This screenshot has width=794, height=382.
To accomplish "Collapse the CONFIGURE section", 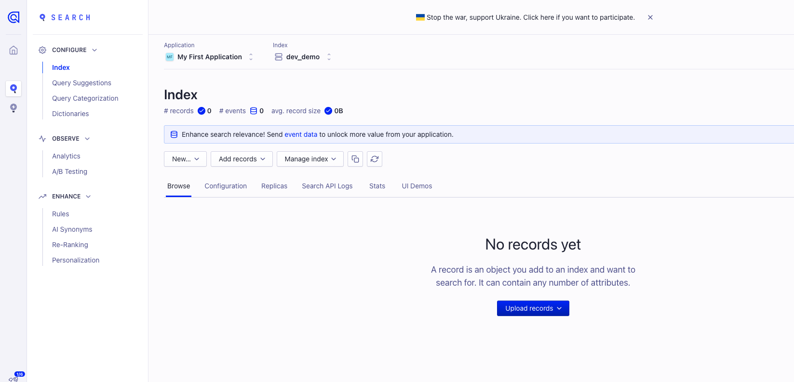I will coord(94,50).
